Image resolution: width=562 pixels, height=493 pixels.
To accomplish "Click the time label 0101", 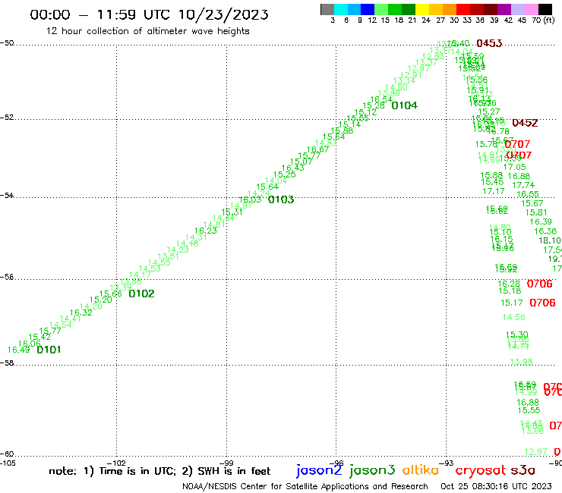I will point(49,350).
